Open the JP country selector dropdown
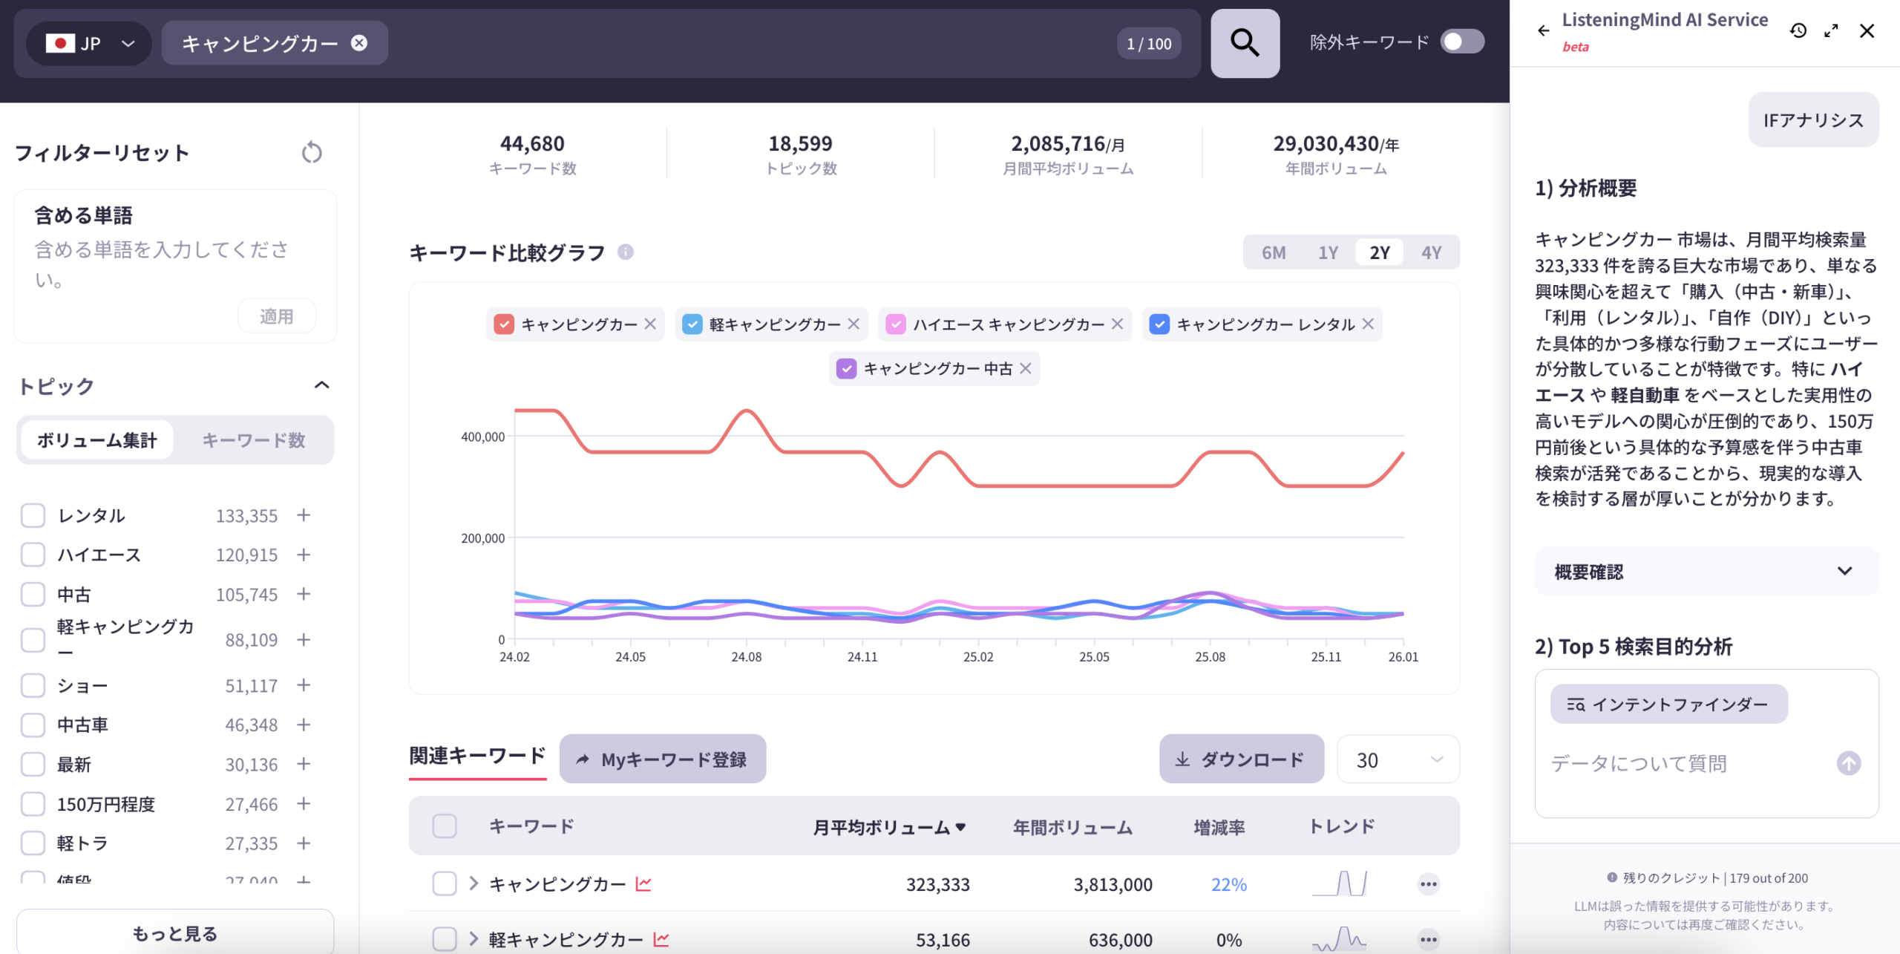 pyautogui.click(x=89, y=43)
